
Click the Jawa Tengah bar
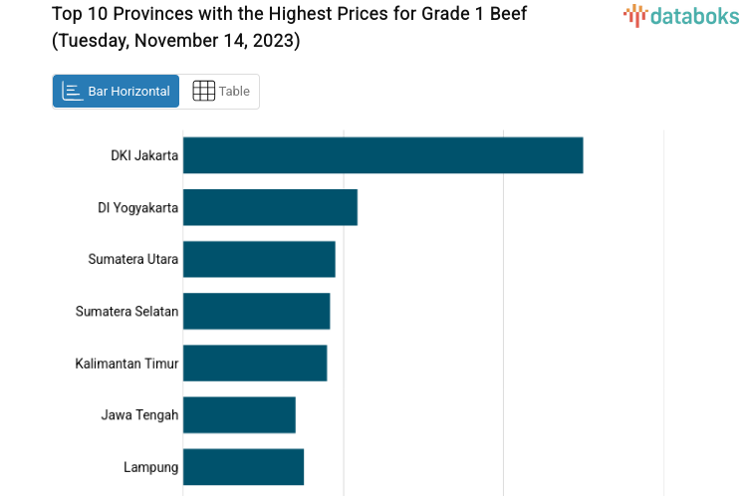pyautogui.click(x=239, y=414)
